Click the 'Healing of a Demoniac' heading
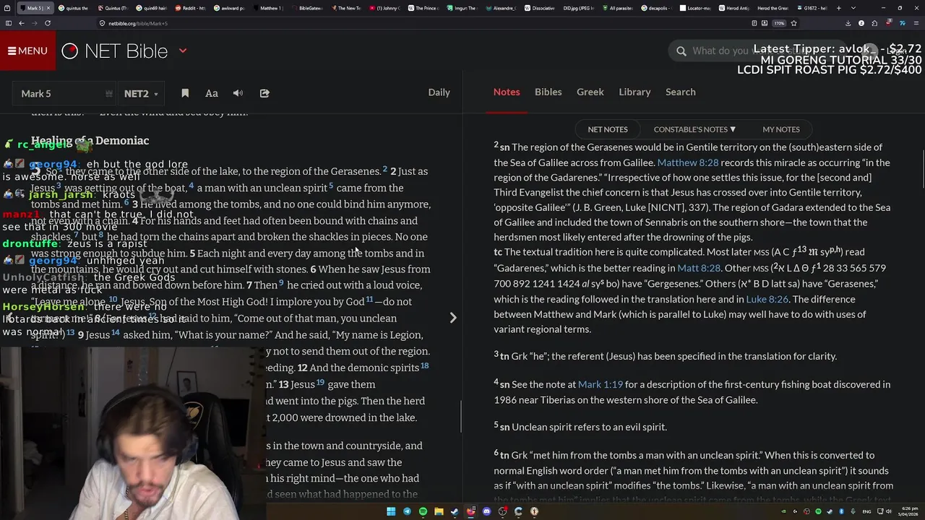Viewport: 925px width, 520px height. [x=90, y=141]
